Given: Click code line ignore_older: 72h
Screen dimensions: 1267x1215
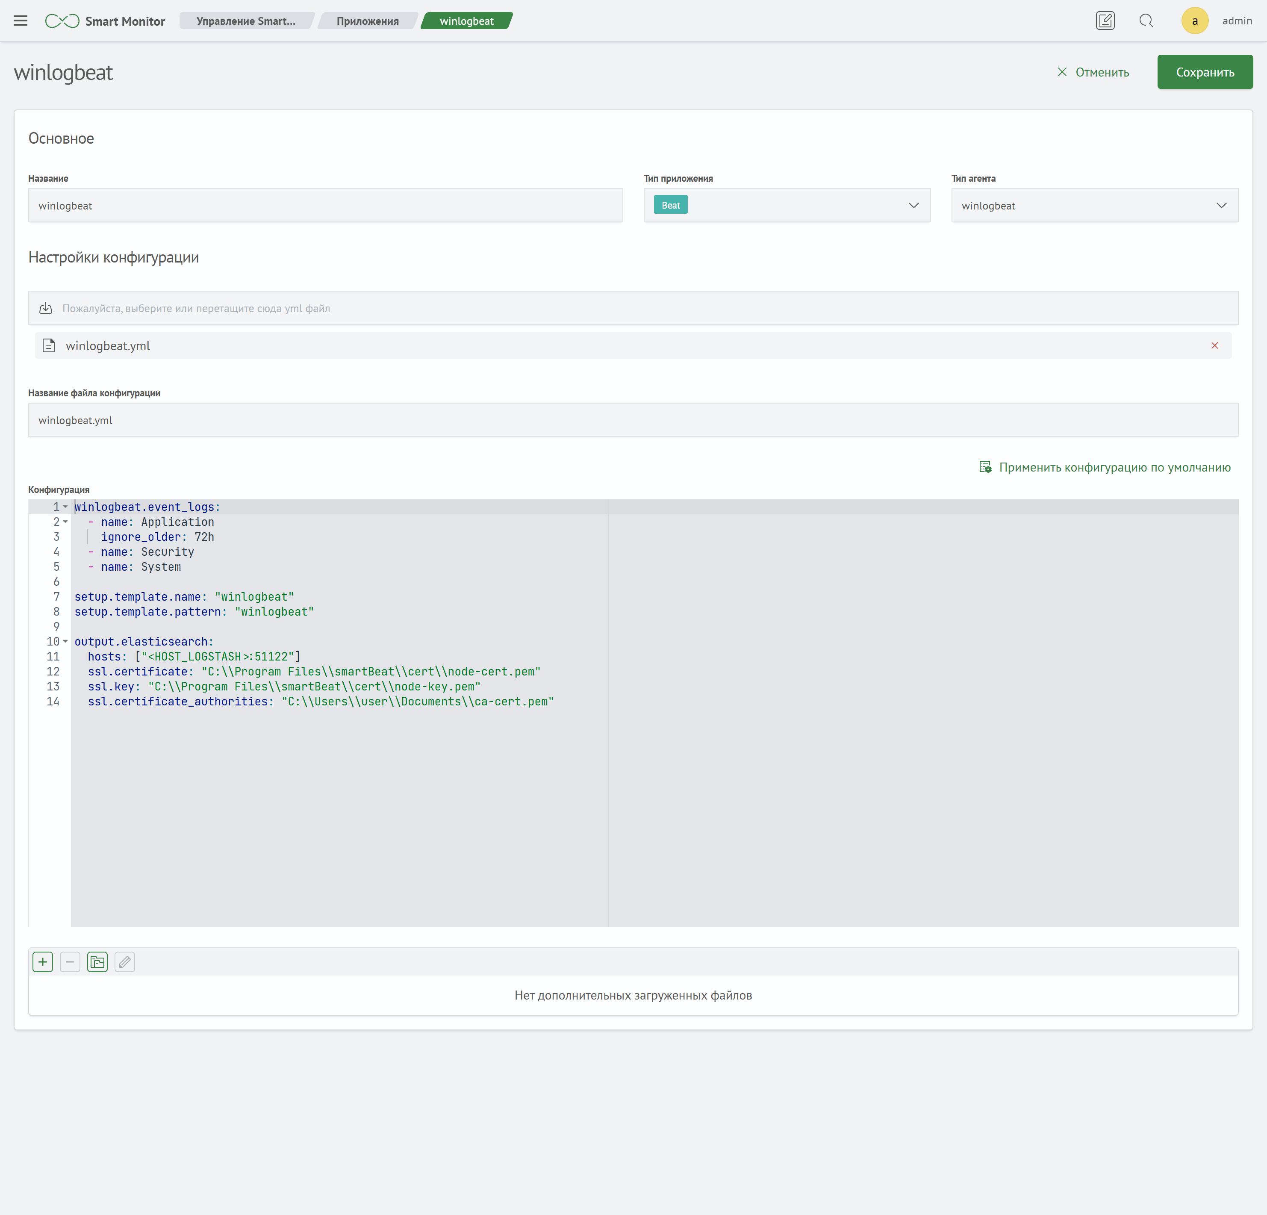Looking at the screenshot, I should coord(158,537).
